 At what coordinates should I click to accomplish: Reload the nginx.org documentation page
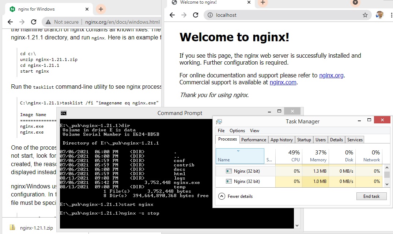click(33, 22)
